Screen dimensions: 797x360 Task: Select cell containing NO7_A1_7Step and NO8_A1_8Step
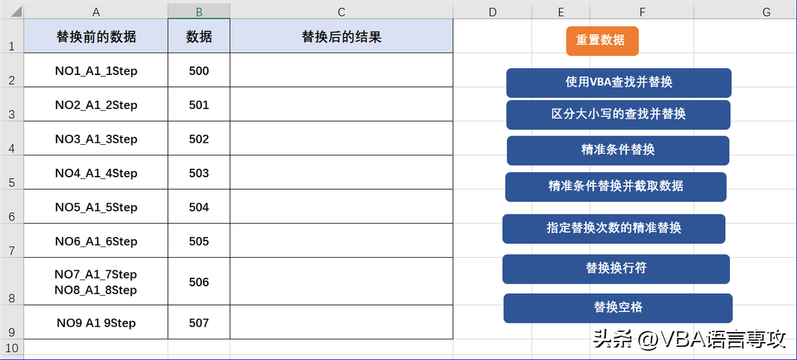[x=96, y=282]
